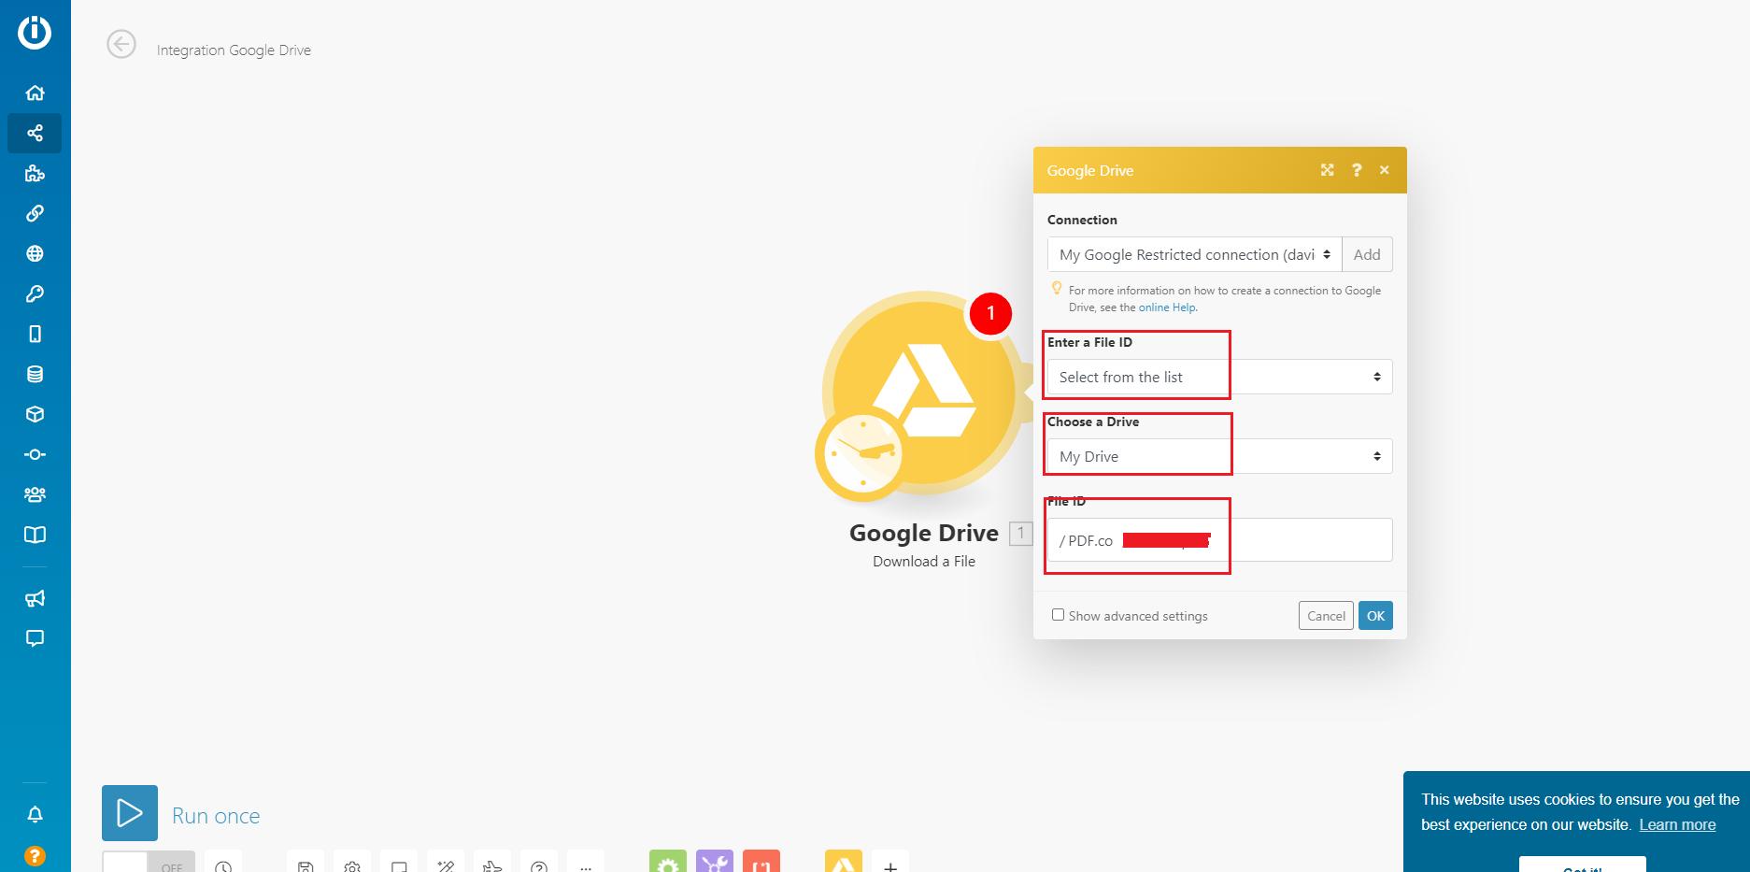Open Data stores database icon in sidebar
Image resolution: width=1750 pixels, height=872 pixels.
click(35, 374)
